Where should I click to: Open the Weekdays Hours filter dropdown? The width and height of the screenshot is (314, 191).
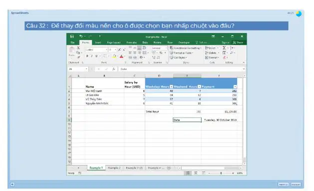pyautogui.click(x=171, y=86)
